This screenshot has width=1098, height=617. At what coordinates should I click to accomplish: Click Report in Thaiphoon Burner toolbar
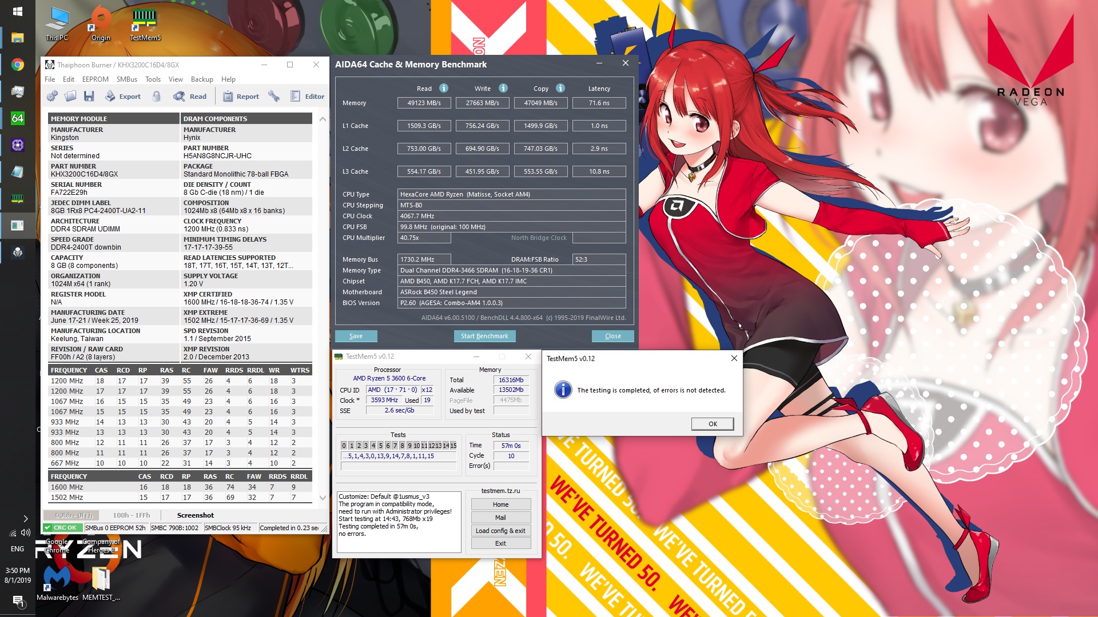coord(241,97)
